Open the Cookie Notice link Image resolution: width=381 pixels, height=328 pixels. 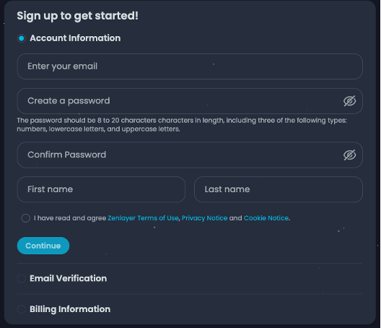point(266,218)
